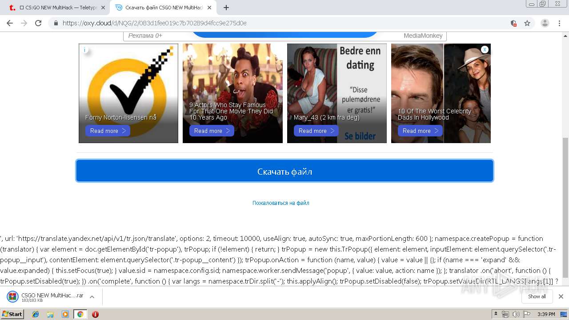Open the Windows Start menu
This screenshot has height=320, width=569.
(12, 314)
